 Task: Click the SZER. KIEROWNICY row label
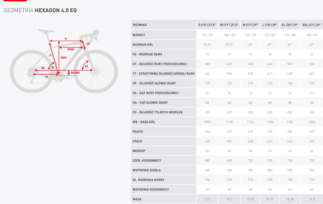(x=147, y=161)
